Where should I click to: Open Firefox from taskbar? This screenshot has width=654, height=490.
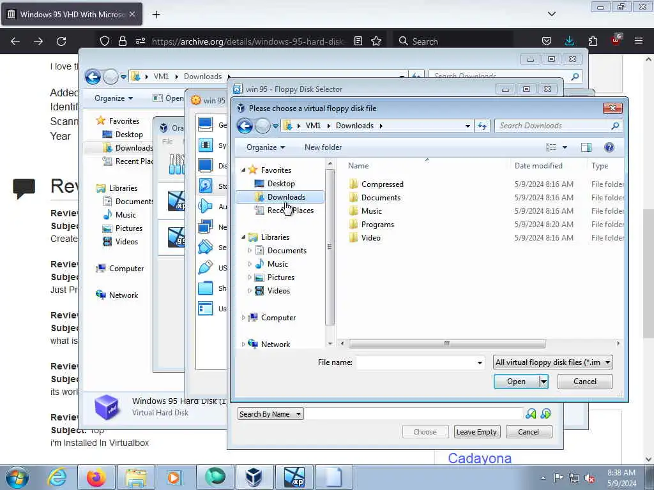pos(96,477)
